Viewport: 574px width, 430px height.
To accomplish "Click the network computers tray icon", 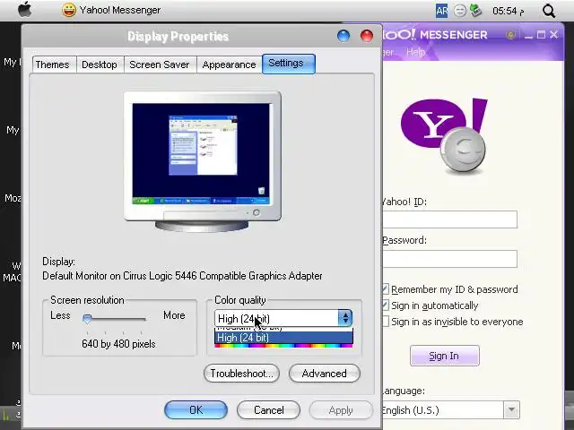I will click(475, 10).
